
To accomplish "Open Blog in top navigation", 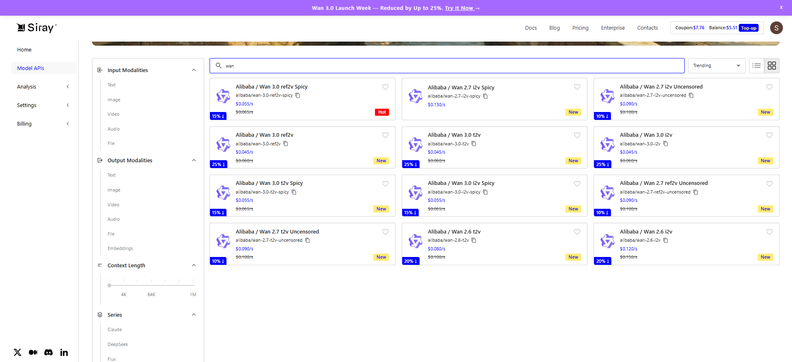I will pyautogui.click(x=554, y=28).
